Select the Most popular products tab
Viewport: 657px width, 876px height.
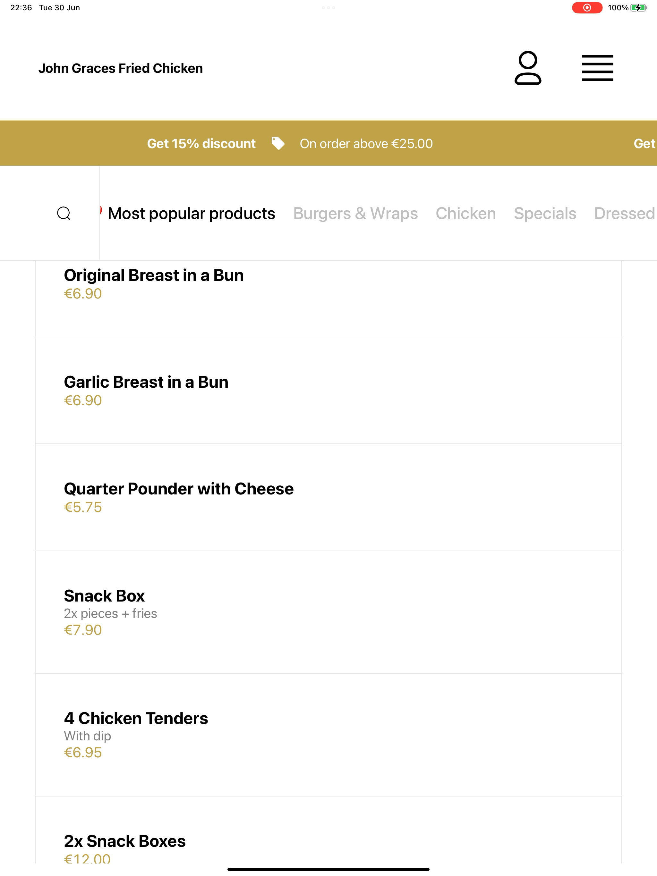click(192, 214)
